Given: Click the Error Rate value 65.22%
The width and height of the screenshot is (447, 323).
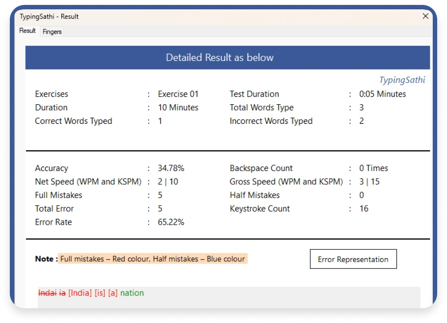Looking at the screenshot, I should pos(171,222).
